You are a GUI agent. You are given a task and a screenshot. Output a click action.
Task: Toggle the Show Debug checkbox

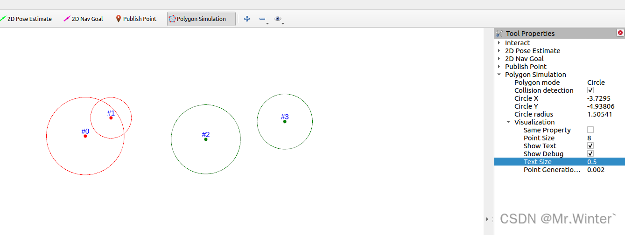tap(590, 154)
